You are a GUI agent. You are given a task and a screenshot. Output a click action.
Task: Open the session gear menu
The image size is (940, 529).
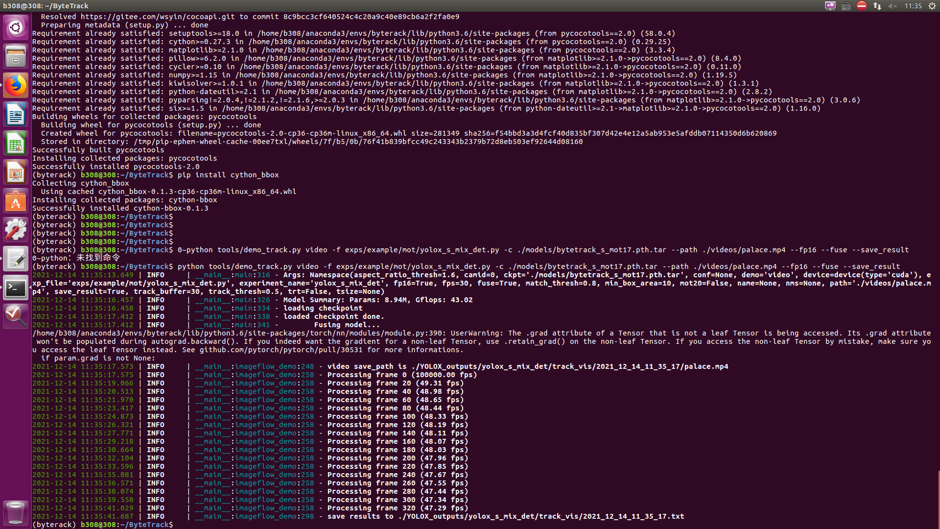933,6
